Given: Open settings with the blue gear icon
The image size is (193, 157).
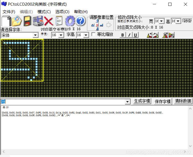Looking at the screenshot, I should pyautogui.click(x=70, y=21).
